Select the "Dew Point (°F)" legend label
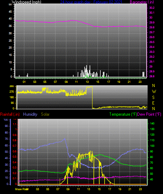 click(149, 114)
